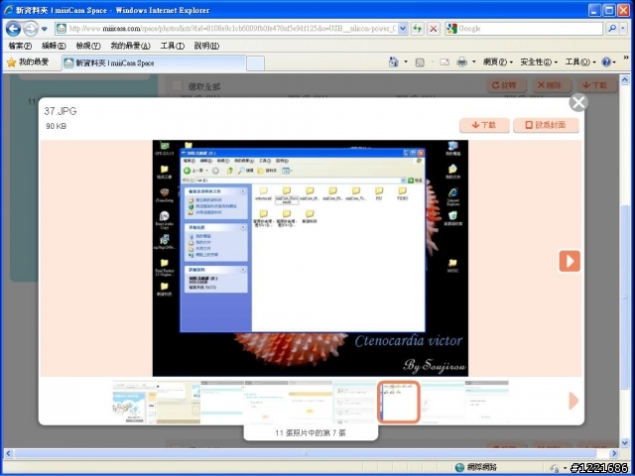Open a new blank tab with the small tab button

255,63
